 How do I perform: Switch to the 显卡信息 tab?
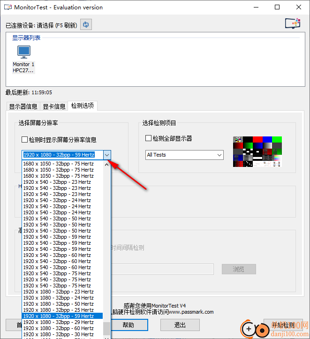pyautogui.click(x=54, y=106)
